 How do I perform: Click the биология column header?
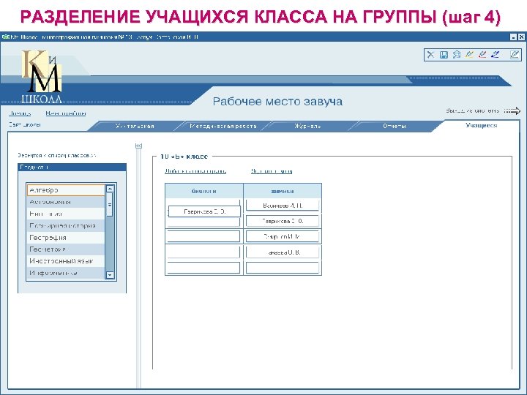click(x=204, y=191)
